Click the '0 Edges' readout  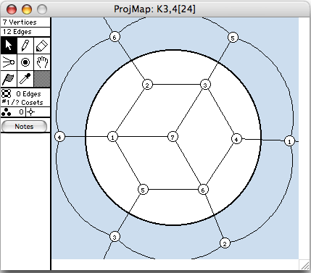[28, 93]
